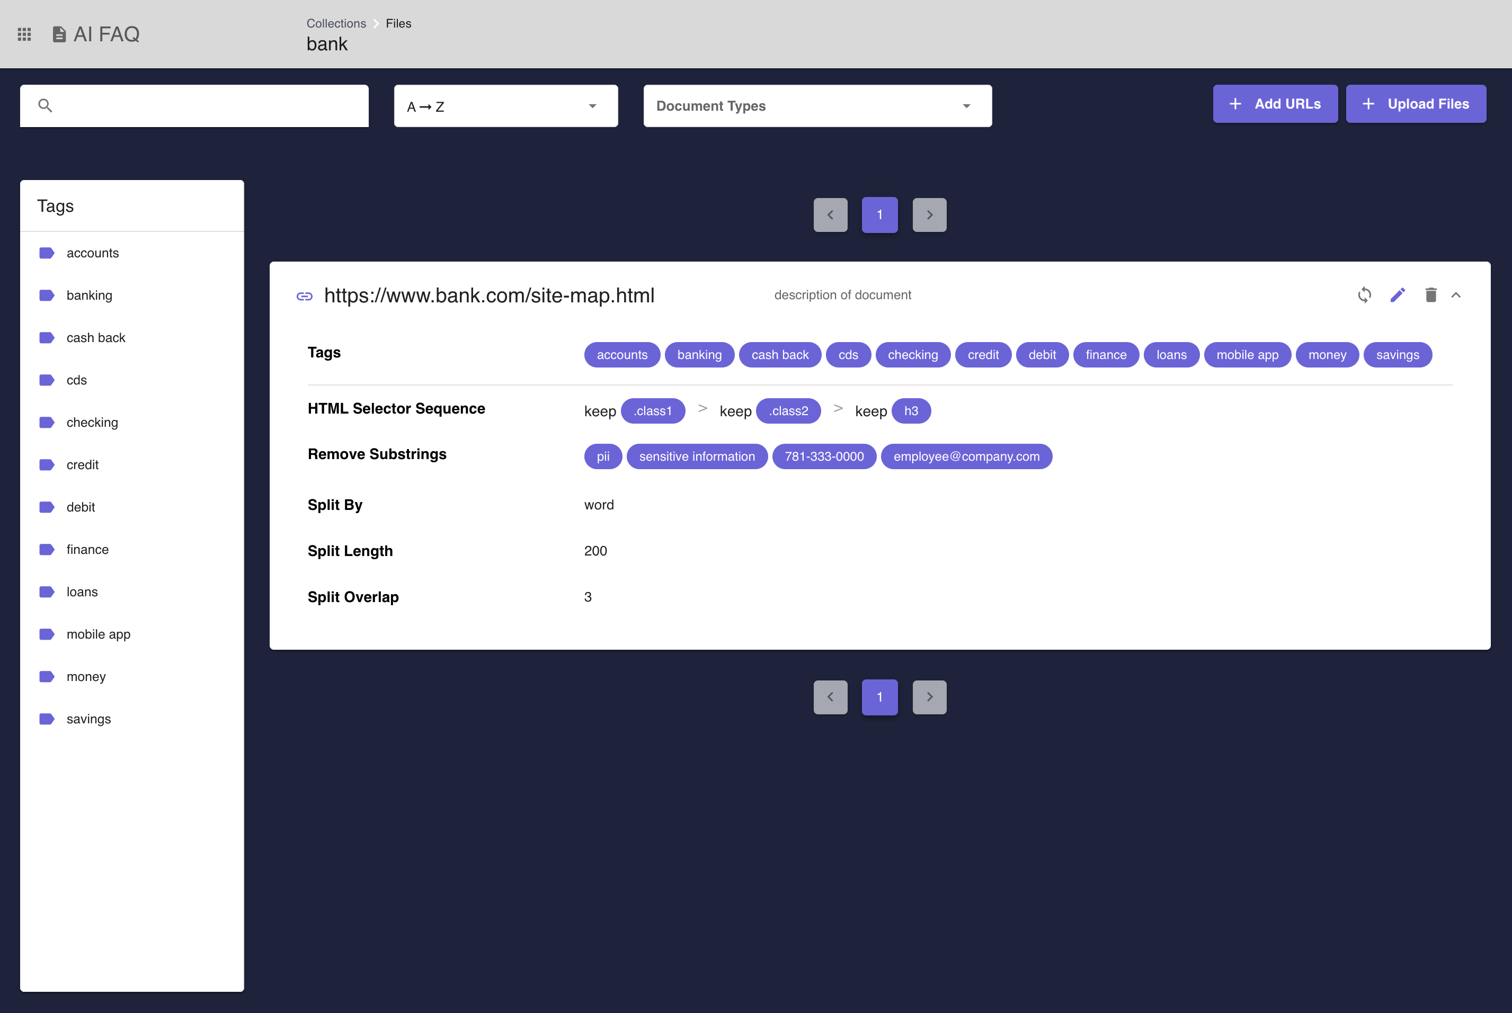Click the .class2 selector chip
This screenshot has height=1013, width=1512.
788,411
